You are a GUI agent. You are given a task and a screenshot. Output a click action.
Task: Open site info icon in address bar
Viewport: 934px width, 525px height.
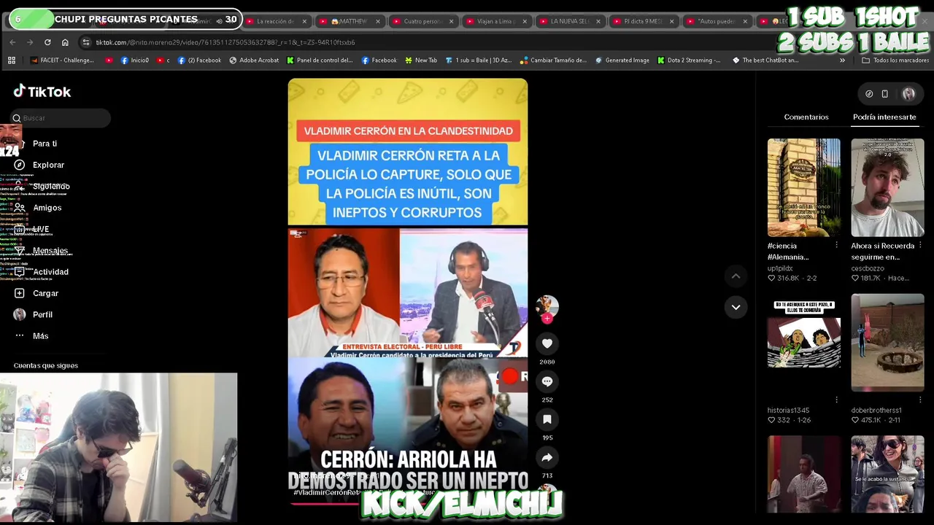click(x=86, y=42)
